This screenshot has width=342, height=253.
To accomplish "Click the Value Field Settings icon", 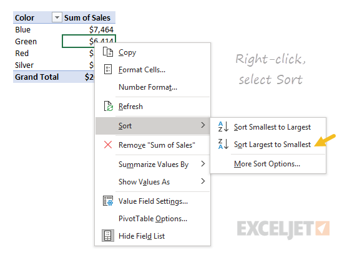I will pyautogui.click(x=108, y=201).
